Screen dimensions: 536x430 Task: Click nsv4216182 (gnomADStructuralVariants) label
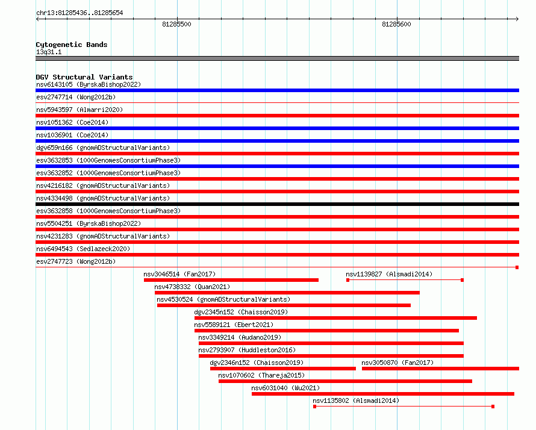pyautogui.click(x=103, y=185)
